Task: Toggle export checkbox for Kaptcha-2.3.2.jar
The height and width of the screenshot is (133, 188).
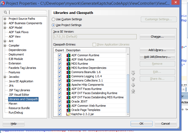Action: pos(60,114)
